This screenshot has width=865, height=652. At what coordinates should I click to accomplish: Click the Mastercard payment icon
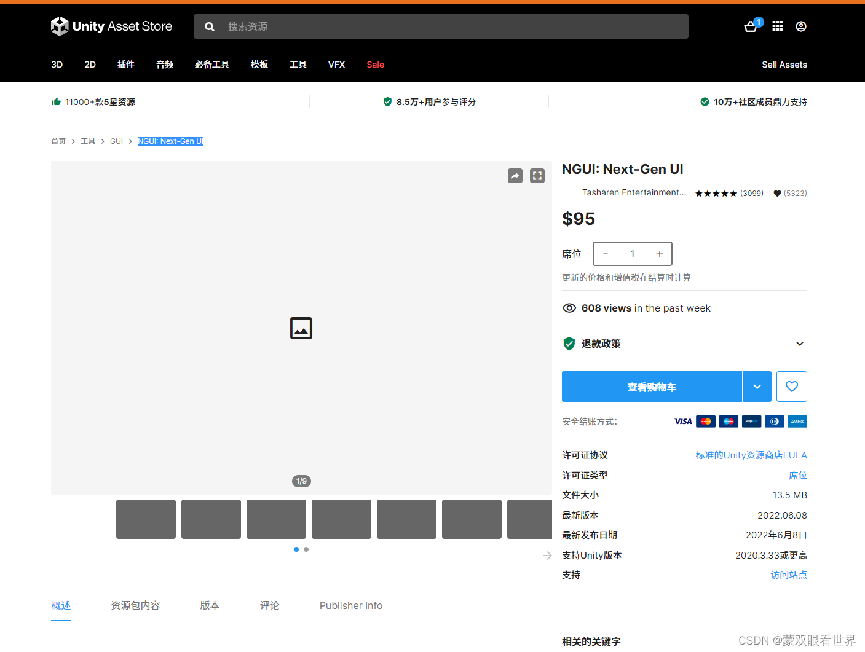coord(706,422)
